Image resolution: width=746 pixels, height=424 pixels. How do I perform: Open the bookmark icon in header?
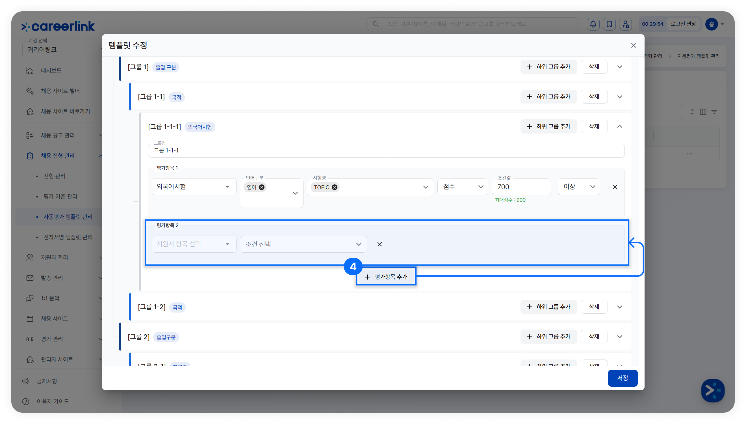point(609,24)
